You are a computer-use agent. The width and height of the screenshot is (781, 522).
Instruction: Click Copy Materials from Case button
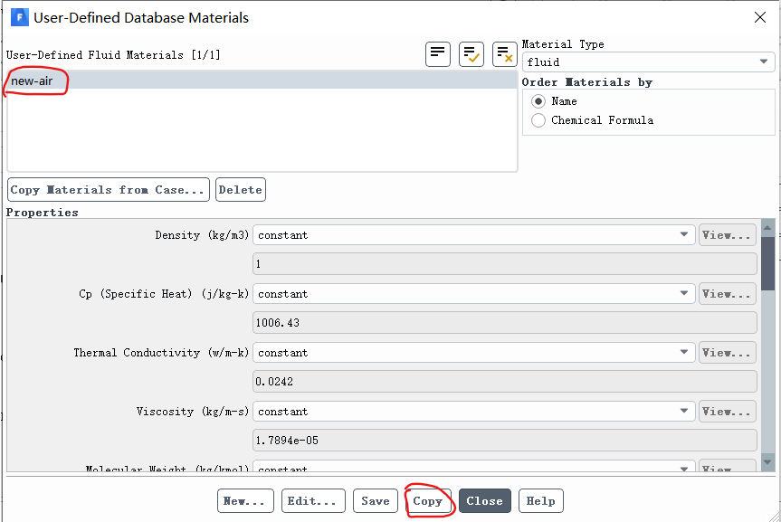(x=109, y=190)
